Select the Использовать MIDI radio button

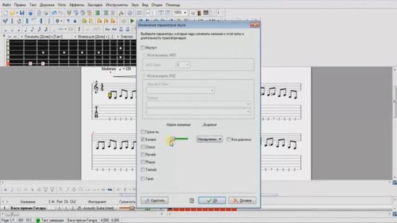coord(145,55)
